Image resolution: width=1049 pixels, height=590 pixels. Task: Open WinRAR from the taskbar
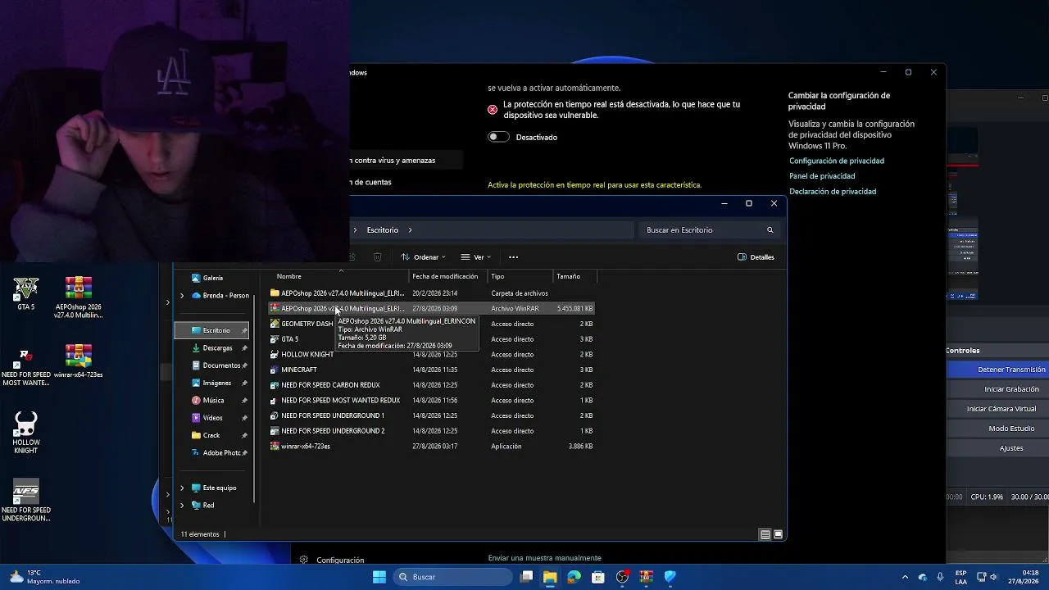click(646, 577)
